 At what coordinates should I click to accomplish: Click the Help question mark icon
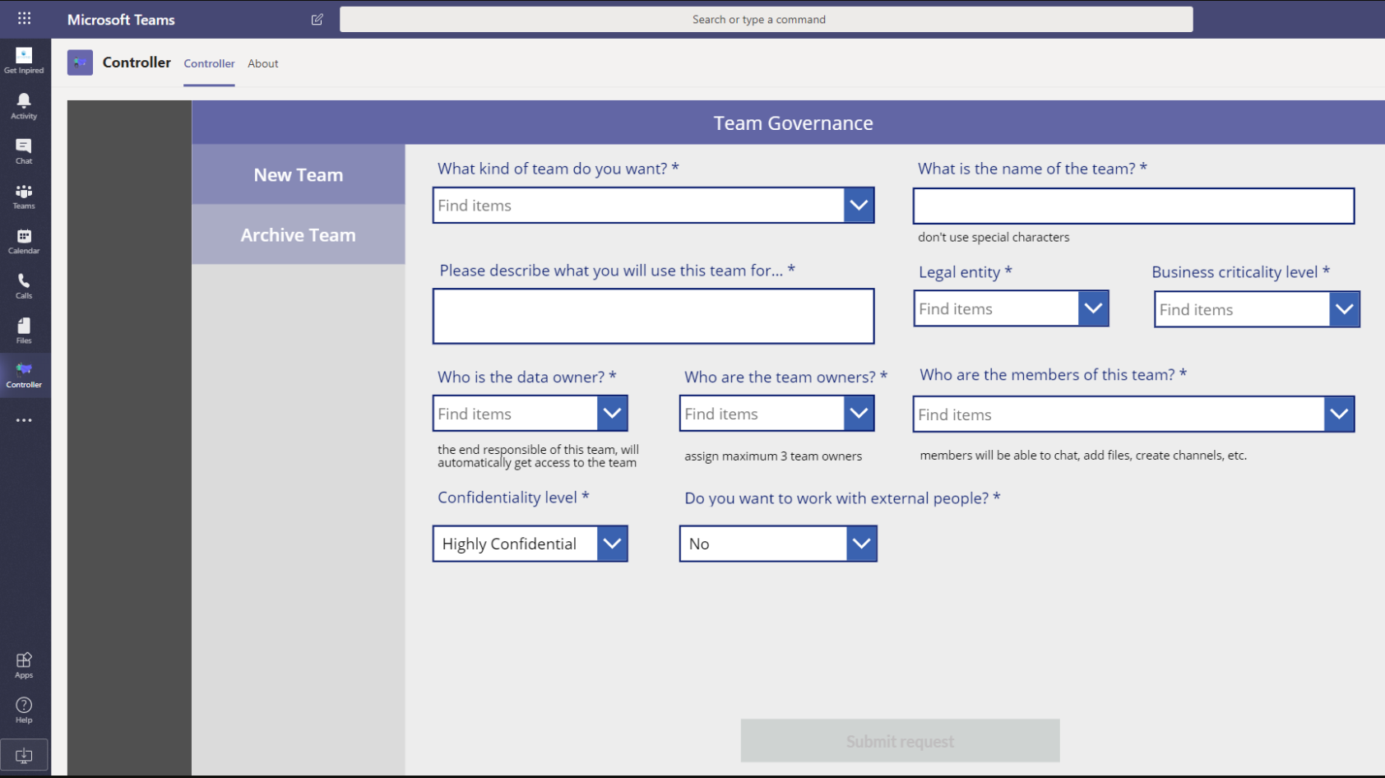click(24, 709)
